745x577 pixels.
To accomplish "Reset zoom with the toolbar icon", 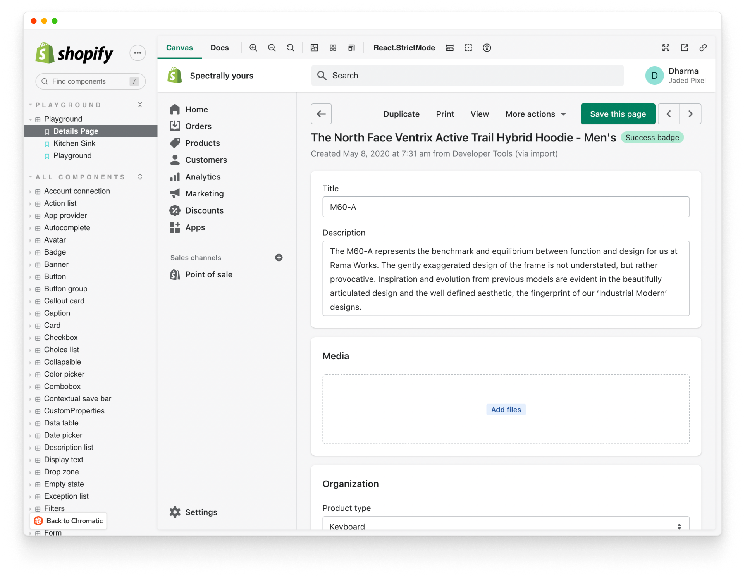I will coord(290,48).
